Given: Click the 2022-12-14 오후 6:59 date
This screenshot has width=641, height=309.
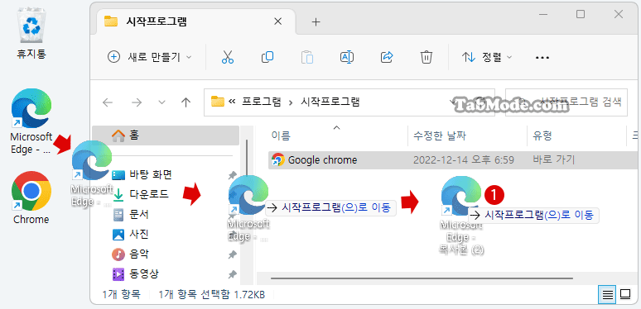Looking at the screenshot, I should 464,159.
